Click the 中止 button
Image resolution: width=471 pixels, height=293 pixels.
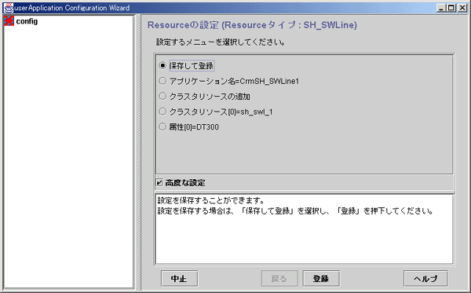click(x=179, y=279)
